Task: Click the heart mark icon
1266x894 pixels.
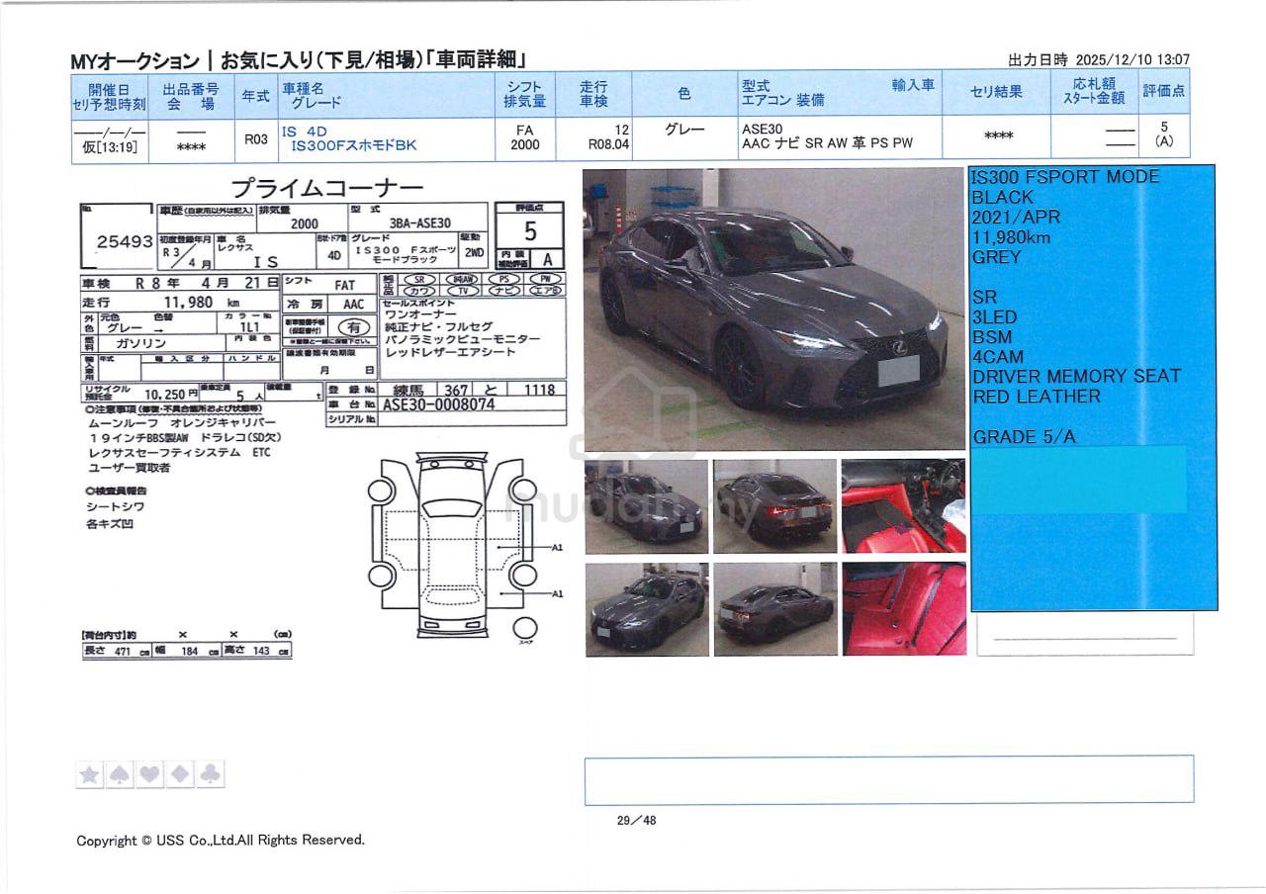Action: (x=150, y=774)
